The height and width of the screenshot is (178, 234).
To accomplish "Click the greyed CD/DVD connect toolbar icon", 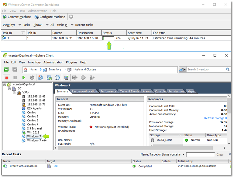I will 84,77.
